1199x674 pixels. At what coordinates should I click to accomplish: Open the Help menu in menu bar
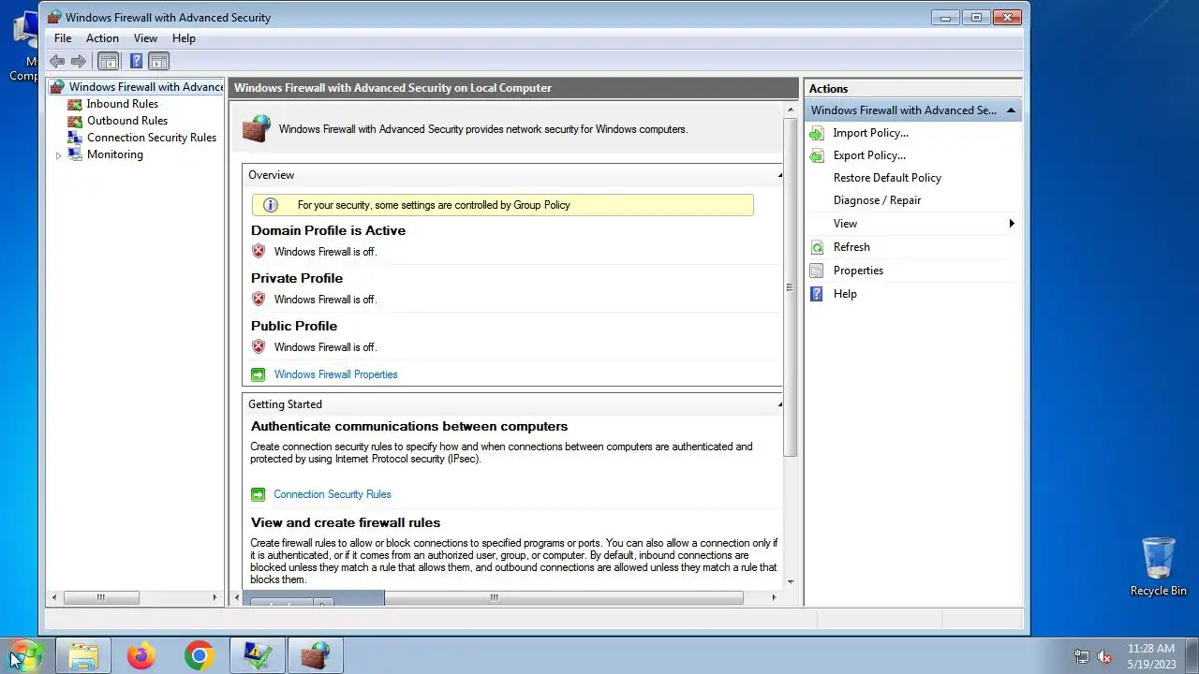[x=184, y=38]
